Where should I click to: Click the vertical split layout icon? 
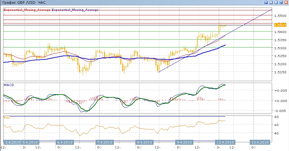(x=271, y=2)
